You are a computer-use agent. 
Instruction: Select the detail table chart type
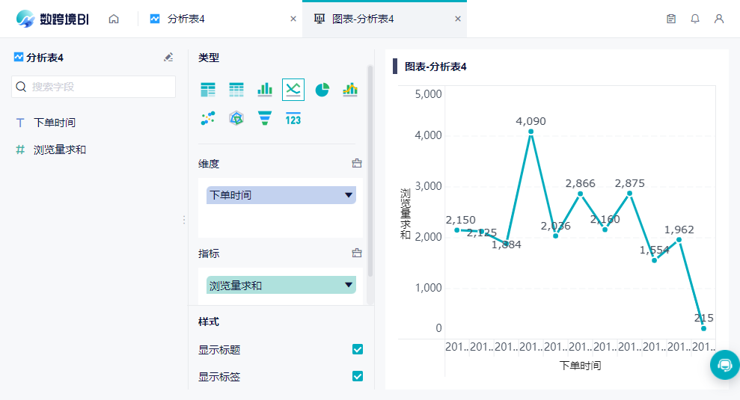236,90
